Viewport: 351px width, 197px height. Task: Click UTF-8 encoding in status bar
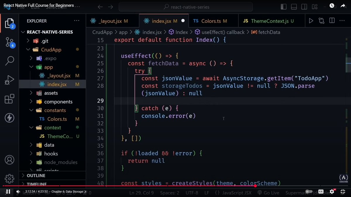pyautogui.click(x=192, y=193)
